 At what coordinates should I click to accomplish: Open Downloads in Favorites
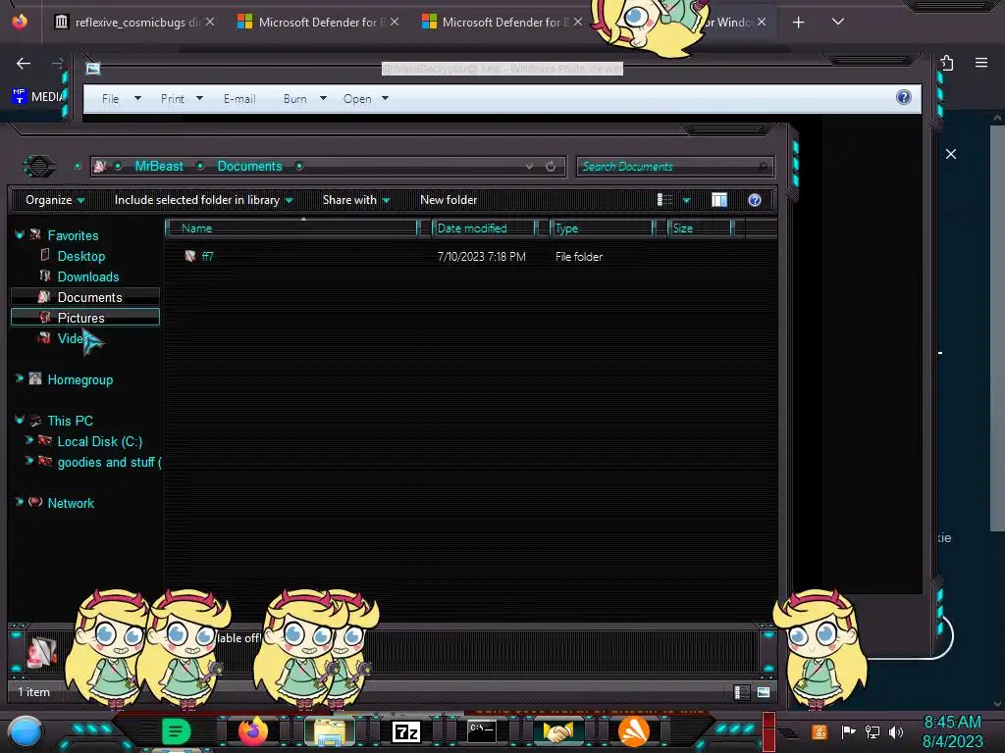(x=87, y=276)
